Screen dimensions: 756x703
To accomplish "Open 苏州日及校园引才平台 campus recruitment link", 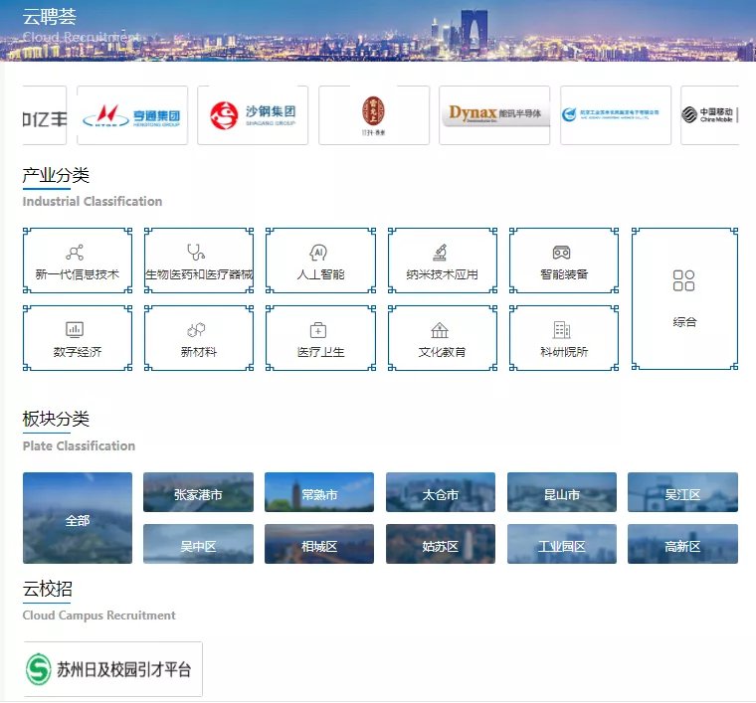I will coord(112,668).
